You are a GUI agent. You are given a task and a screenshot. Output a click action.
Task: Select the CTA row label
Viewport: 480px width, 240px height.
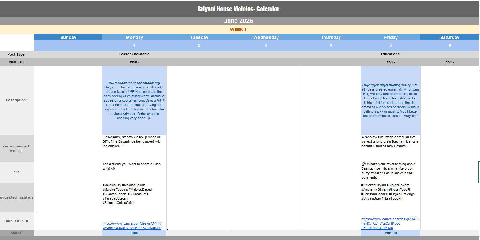[x=17, y=172]
